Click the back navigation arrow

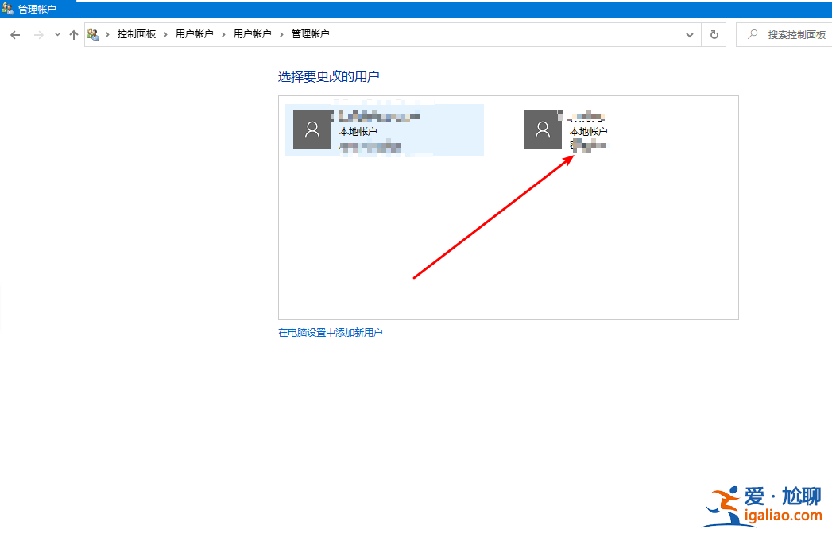(14, 34)
